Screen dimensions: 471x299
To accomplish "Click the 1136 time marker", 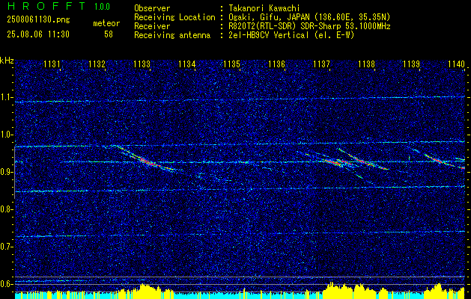I will click(276, 64).
